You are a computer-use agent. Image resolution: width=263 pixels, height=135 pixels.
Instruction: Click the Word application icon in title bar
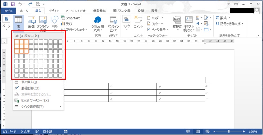5,4
